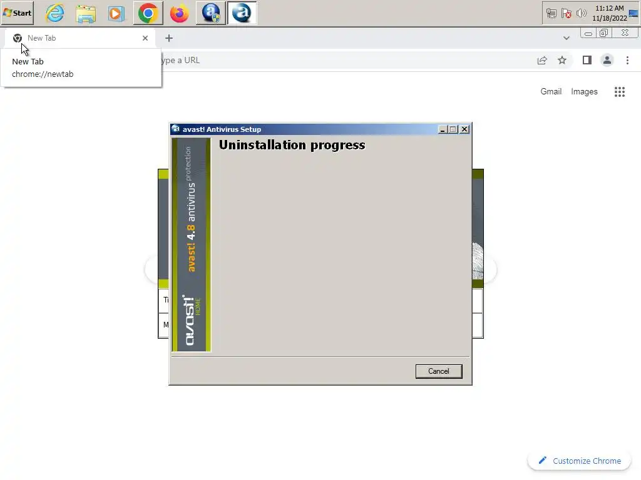
Task: Launch Internet Explorer from the taskbar
Action: coord(55,13)
